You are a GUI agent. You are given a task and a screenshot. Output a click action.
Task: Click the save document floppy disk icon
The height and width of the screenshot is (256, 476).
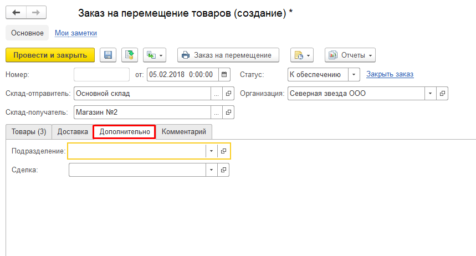point(108,55)
